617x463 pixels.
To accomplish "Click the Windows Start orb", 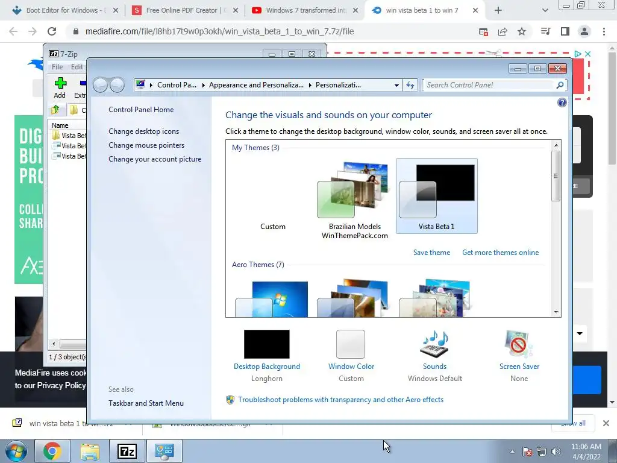I will pos(16,451).
